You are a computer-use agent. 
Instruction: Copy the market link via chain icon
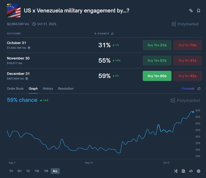click(x=191, y=11)
